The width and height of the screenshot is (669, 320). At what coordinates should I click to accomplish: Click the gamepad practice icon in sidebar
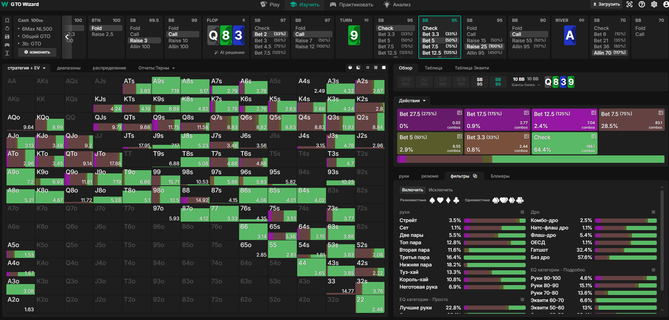point(7,45)
